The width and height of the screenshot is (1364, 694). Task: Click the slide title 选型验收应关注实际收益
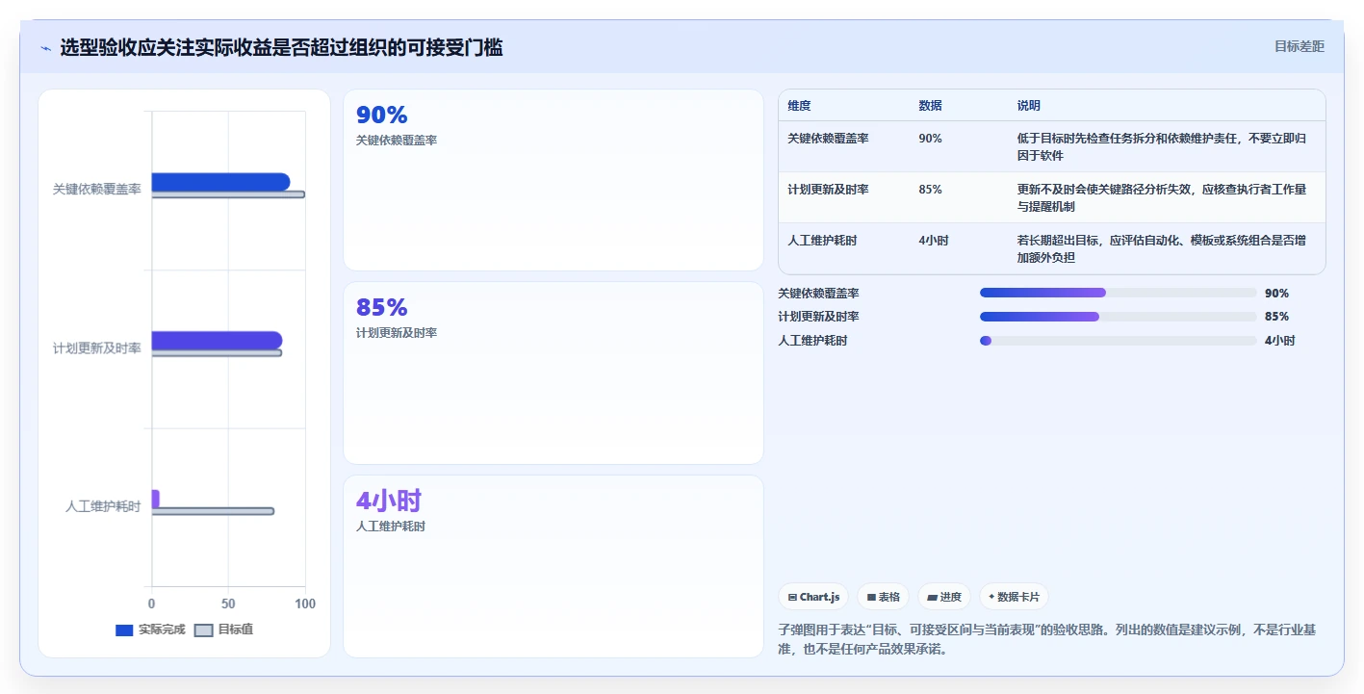(281, 48)
